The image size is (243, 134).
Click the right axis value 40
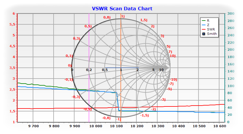[230, 108]
